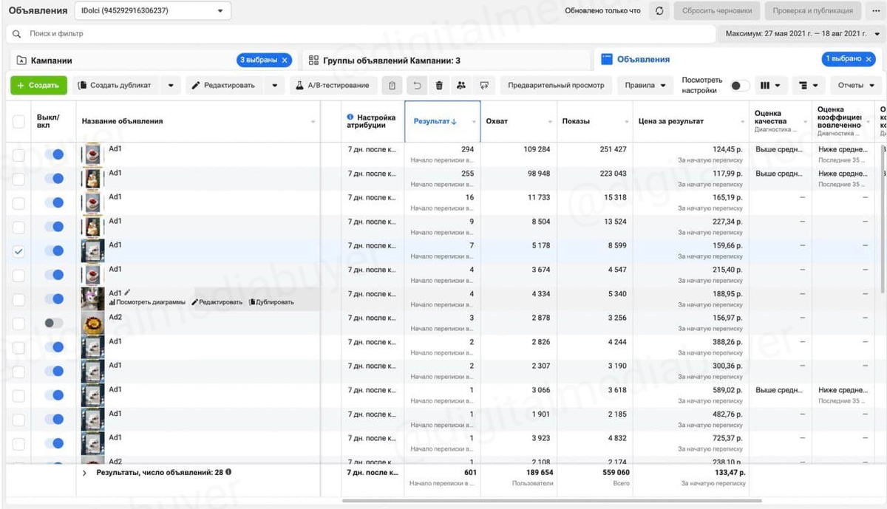Open the Цена за результат column dropdown arrow
Image resolution: width=887 pixels, height=509 pixels.
(x=743, y=122)
